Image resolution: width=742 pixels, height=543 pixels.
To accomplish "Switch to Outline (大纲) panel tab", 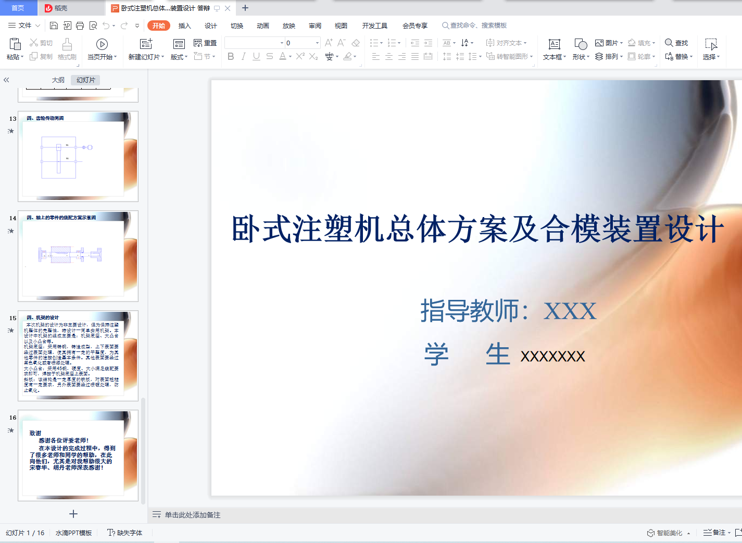I will [58, 80].
